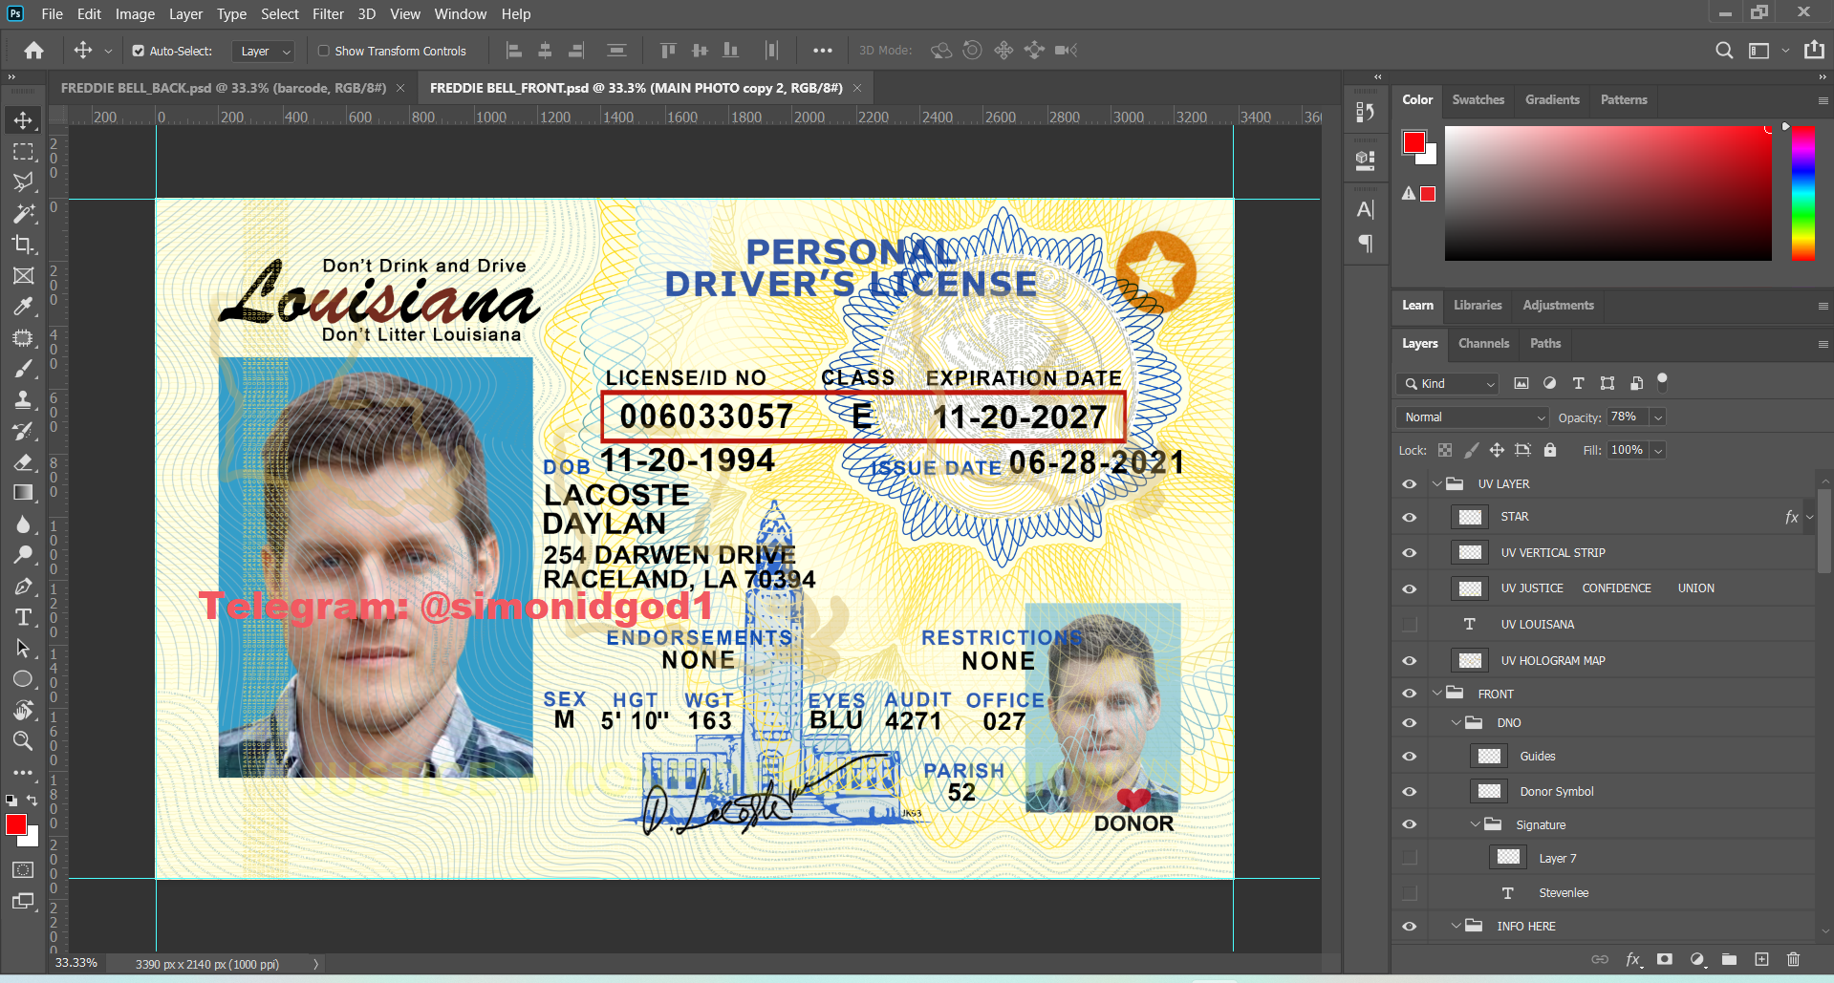Click the Home icon in options bar

(x=34, y=51)
